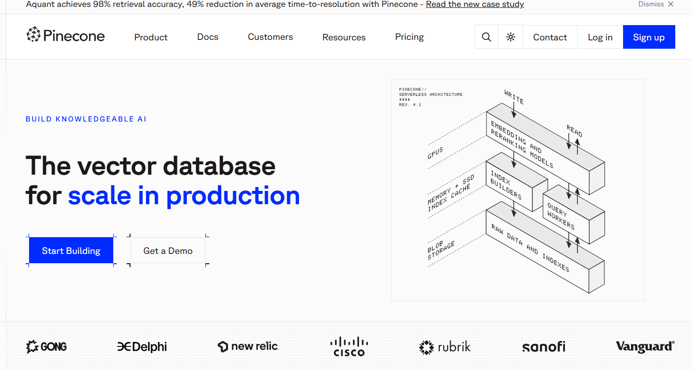Open the Docs menu item
692x370 pixels.
[x=208, y=37]
